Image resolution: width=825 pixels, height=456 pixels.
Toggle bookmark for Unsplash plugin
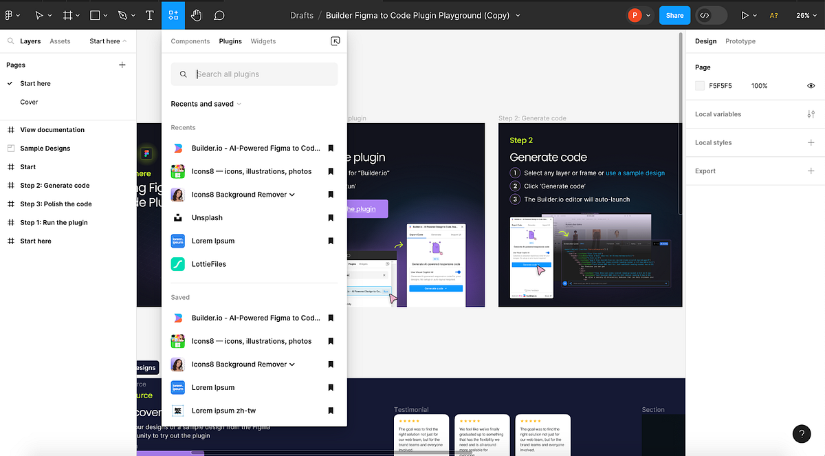(331, 217)
